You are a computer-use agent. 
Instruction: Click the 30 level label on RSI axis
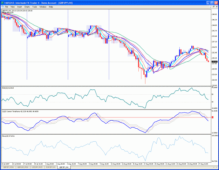pos(212,102)
